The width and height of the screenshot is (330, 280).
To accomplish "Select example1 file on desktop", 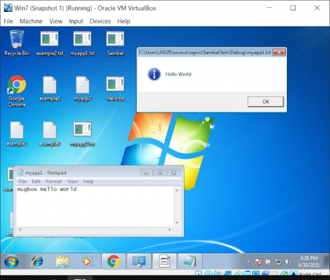I will click(x=16, y=134).
